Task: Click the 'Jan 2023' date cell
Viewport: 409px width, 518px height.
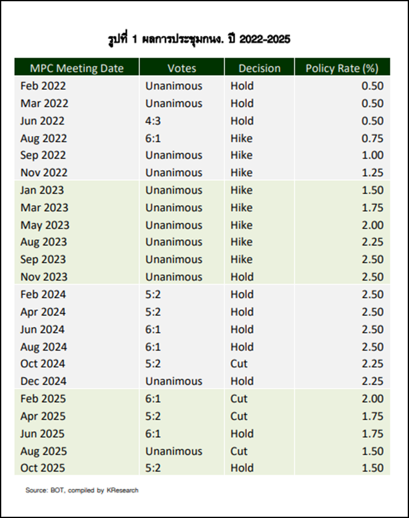Action: [x=42, y=190]
